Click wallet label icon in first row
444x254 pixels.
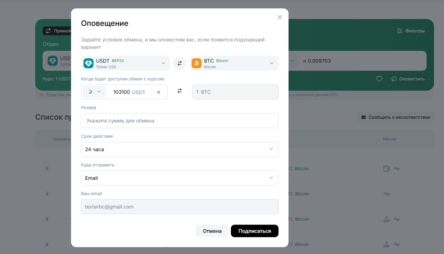386,169
